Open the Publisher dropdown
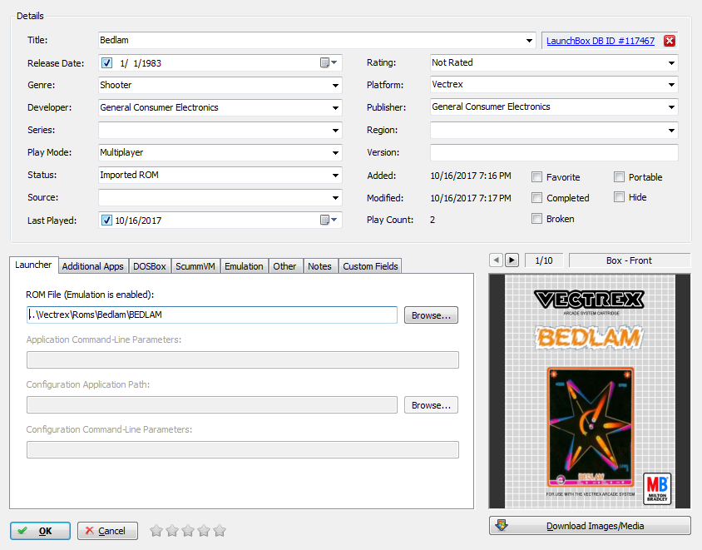Viewport: 702px width, 550px height. (671, 107)
